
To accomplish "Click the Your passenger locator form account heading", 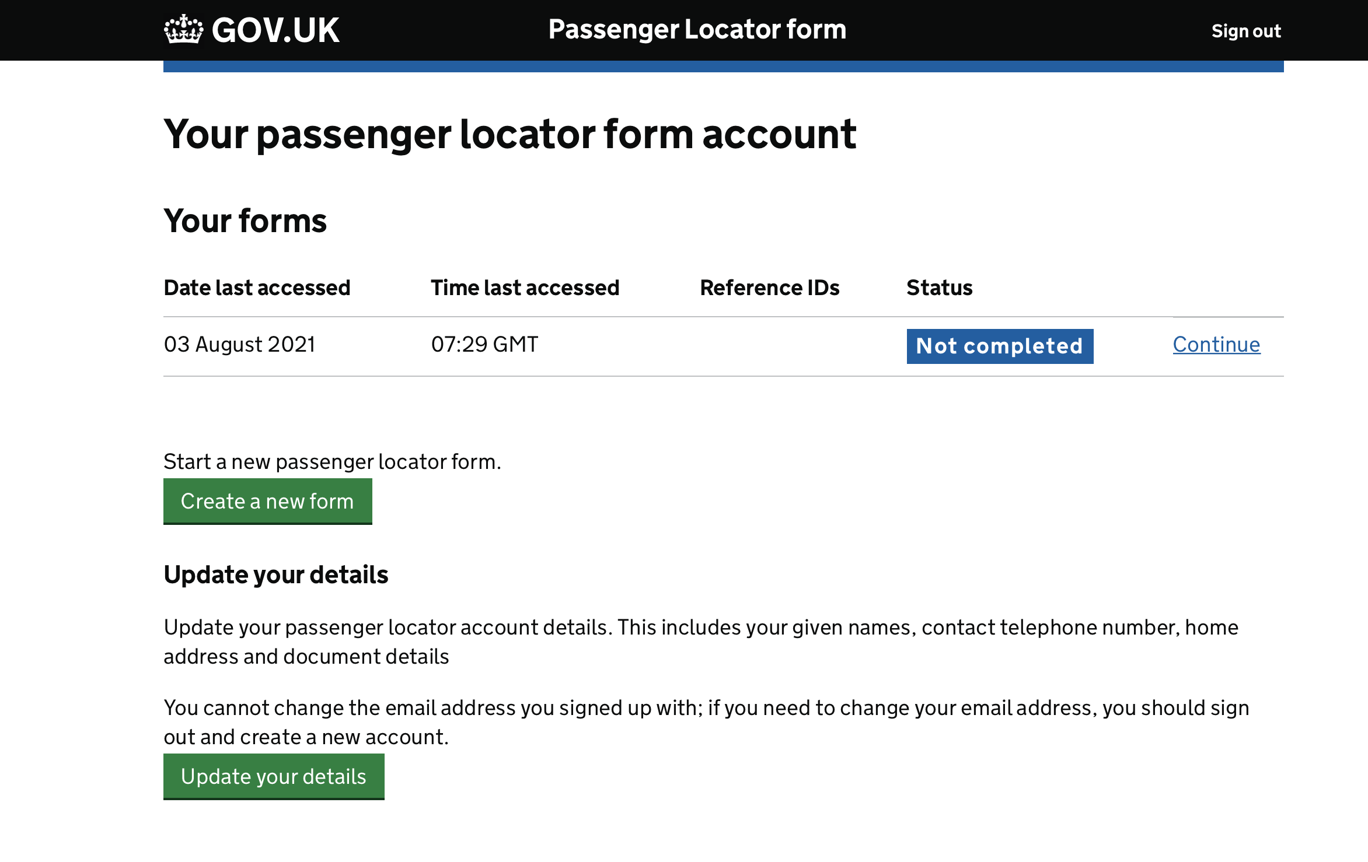I will click(x=509, y=134).
